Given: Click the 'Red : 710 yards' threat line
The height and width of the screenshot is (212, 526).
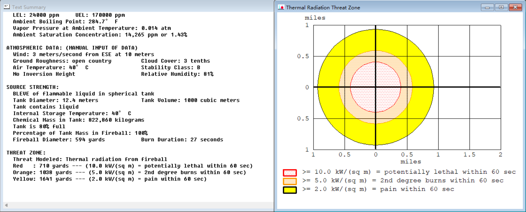Looking at the screenshot, I should point(133,166).
